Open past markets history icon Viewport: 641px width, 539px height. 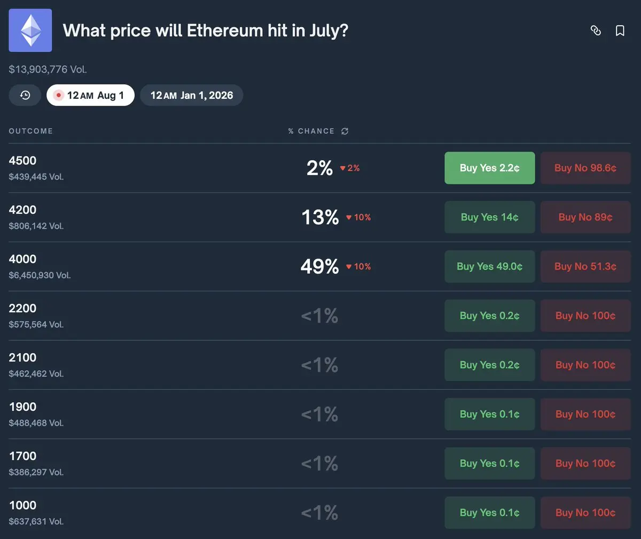(x=25, y=95)
